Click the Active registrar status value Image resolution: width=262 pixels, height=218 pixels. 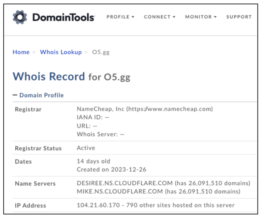[x=86, y=148]
